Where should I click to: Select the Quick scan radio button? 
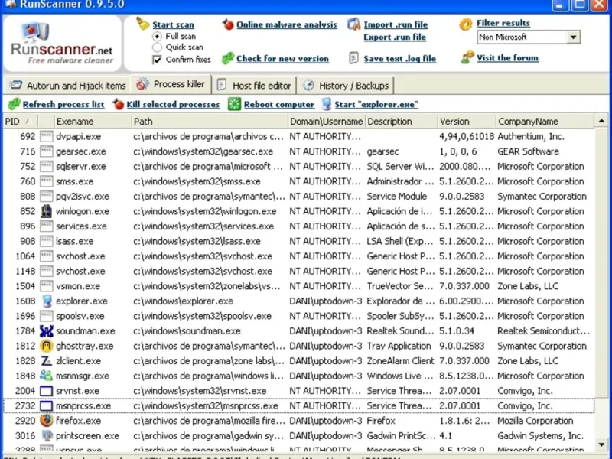157,47
